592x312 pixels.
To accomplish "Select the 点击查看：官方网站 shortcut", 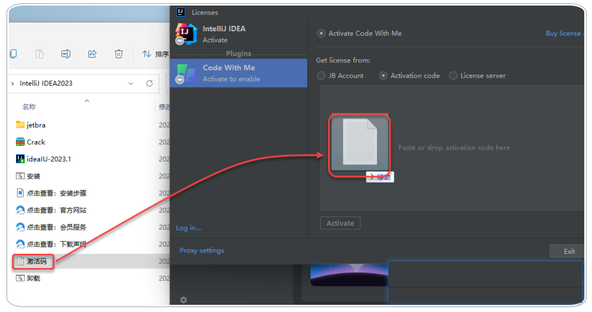I will [52, 210].
